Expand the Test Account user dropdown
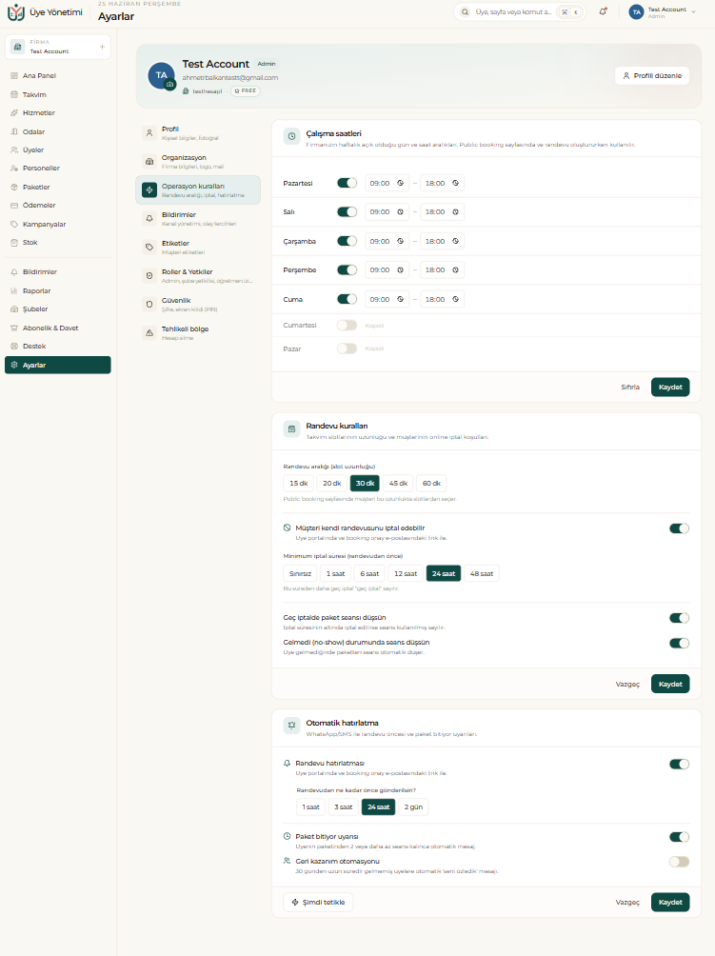The image size is (715, 956). pos(663,12)
